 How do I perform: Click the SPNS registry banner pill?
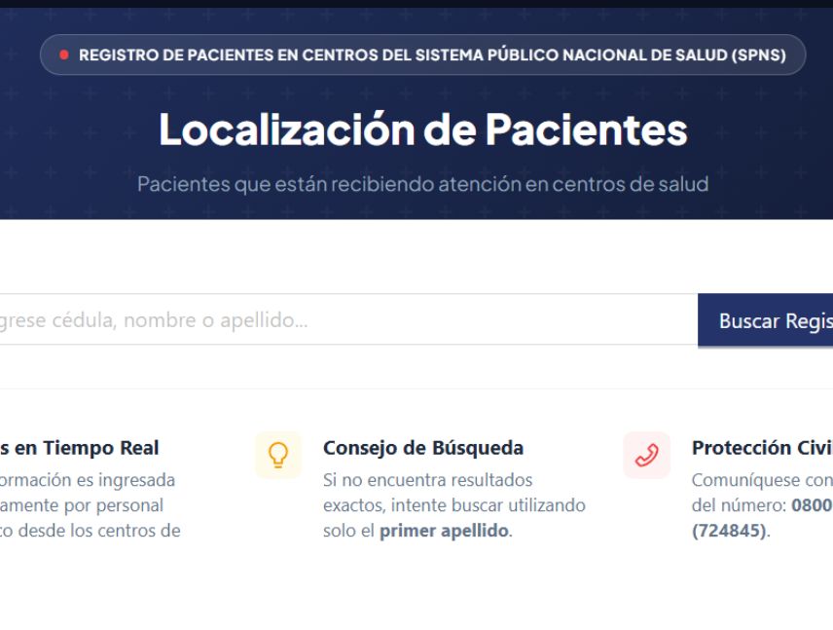423,55
